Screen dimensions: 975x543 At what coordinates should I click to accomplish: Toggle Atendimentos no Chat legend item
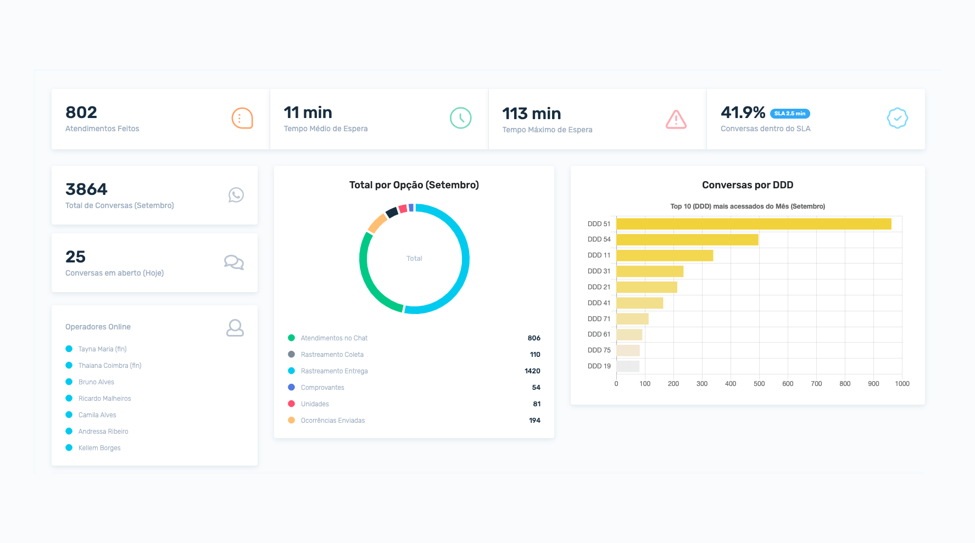point(334,338)
